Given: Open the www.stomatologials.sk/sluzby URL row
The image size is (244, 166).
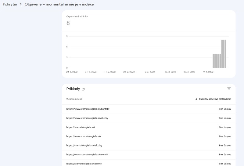Looking at the screenshot, I should point(87,118).
